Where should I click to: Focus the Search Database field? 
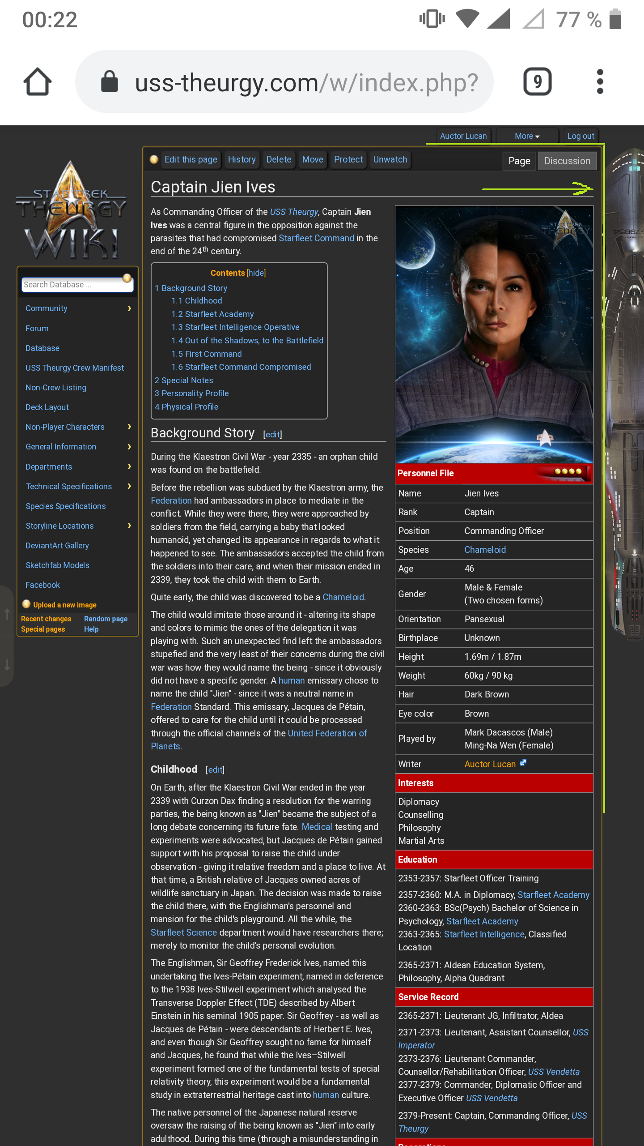pyautogui.click(x=77, y=285)
